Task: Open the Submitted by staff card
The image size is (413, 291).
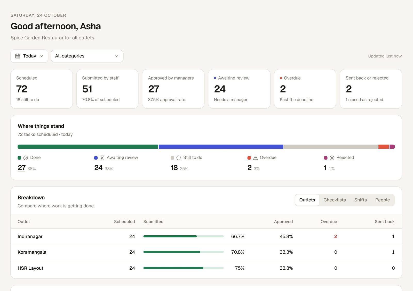Action: (107, 89)
